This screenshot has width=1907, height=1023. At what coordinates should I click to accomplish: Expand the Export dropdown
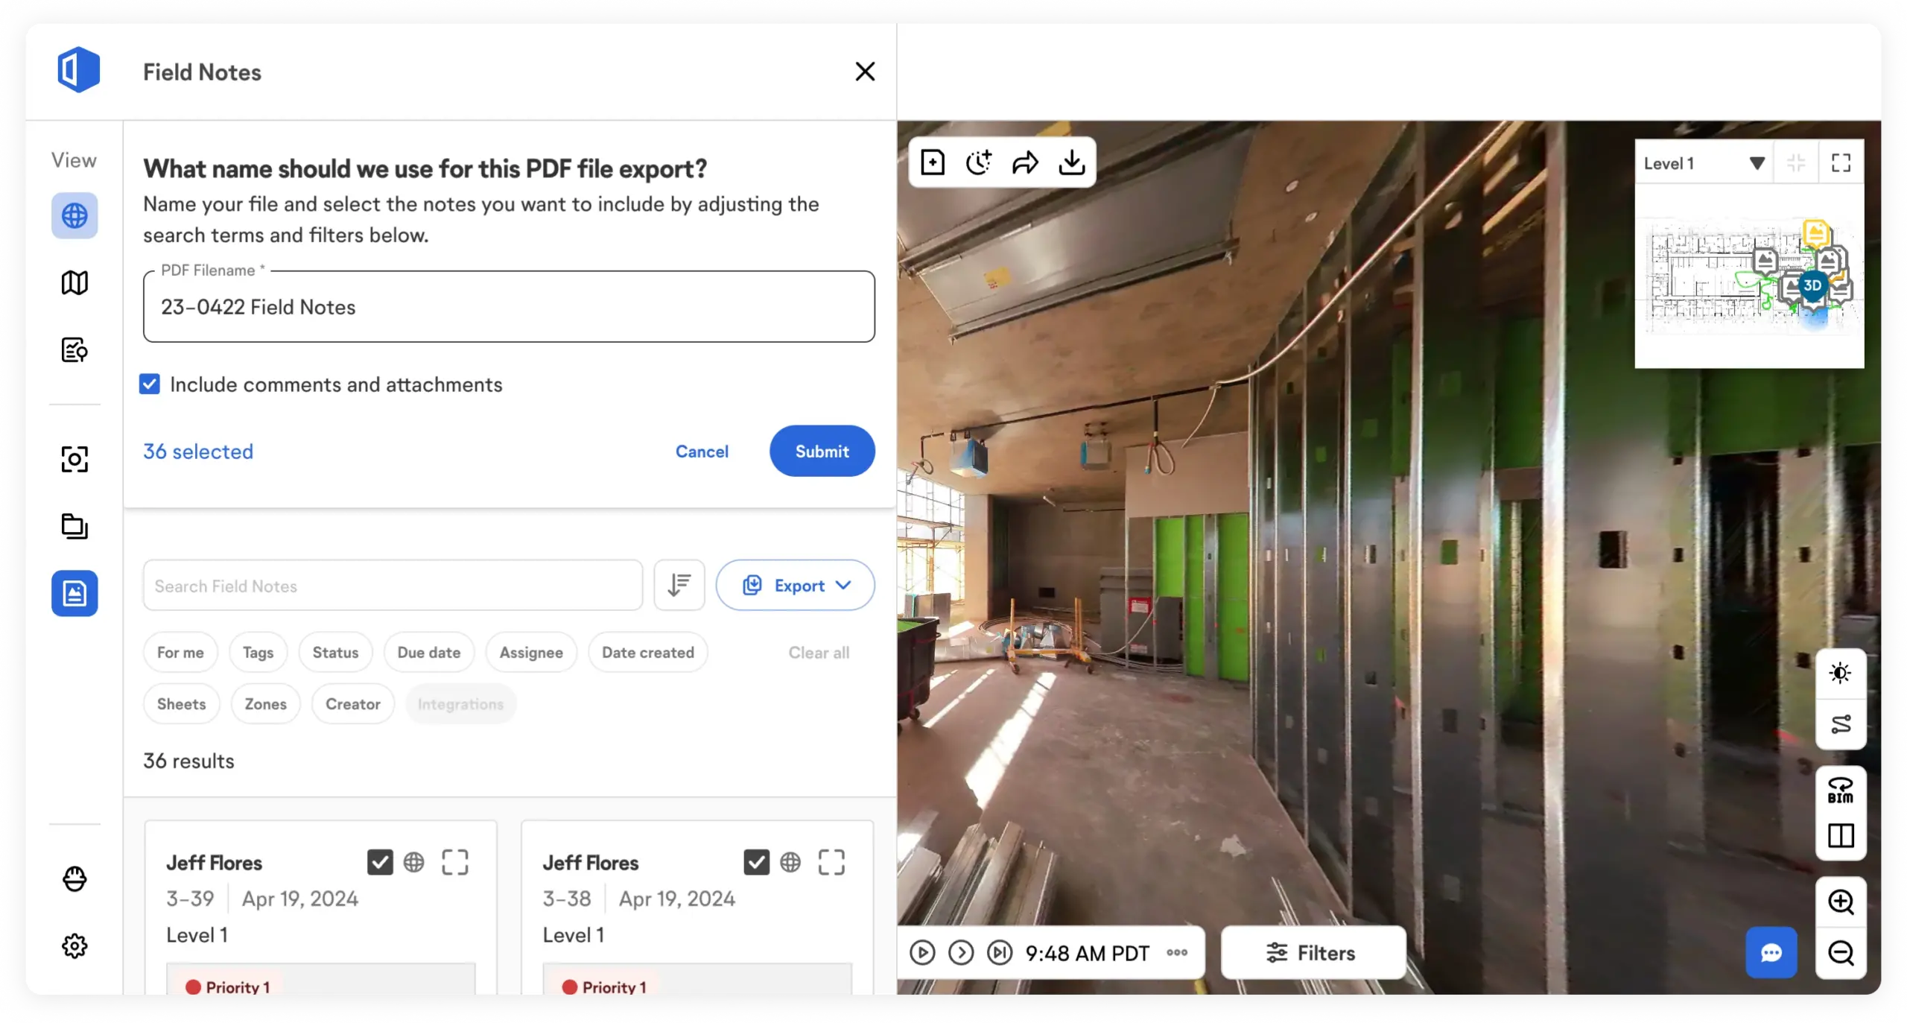[x=795, y=586]
